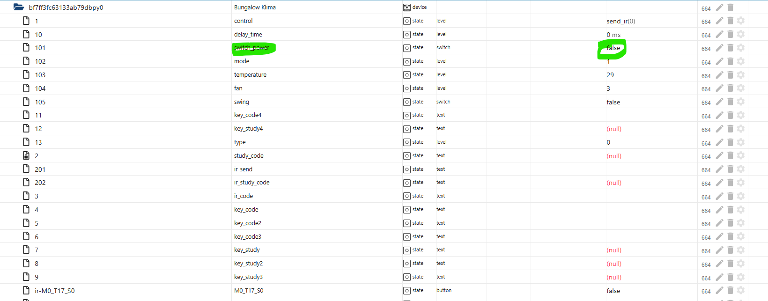Edit the switch_power row with the pencil
768x301 pixels.
pyautogui.click(x=719, y=48)
